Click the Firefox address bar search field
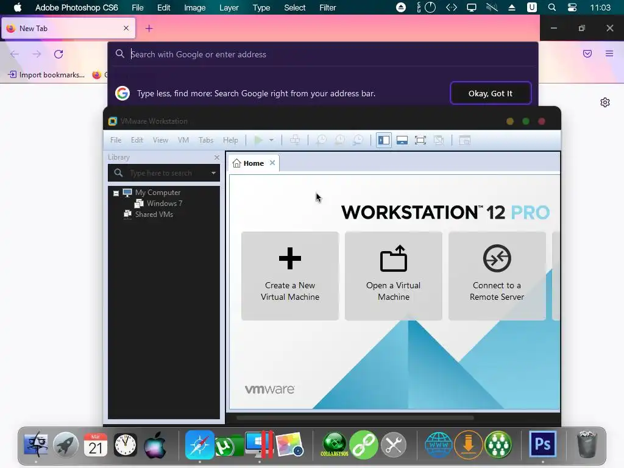624x468 pixels. 323,54
